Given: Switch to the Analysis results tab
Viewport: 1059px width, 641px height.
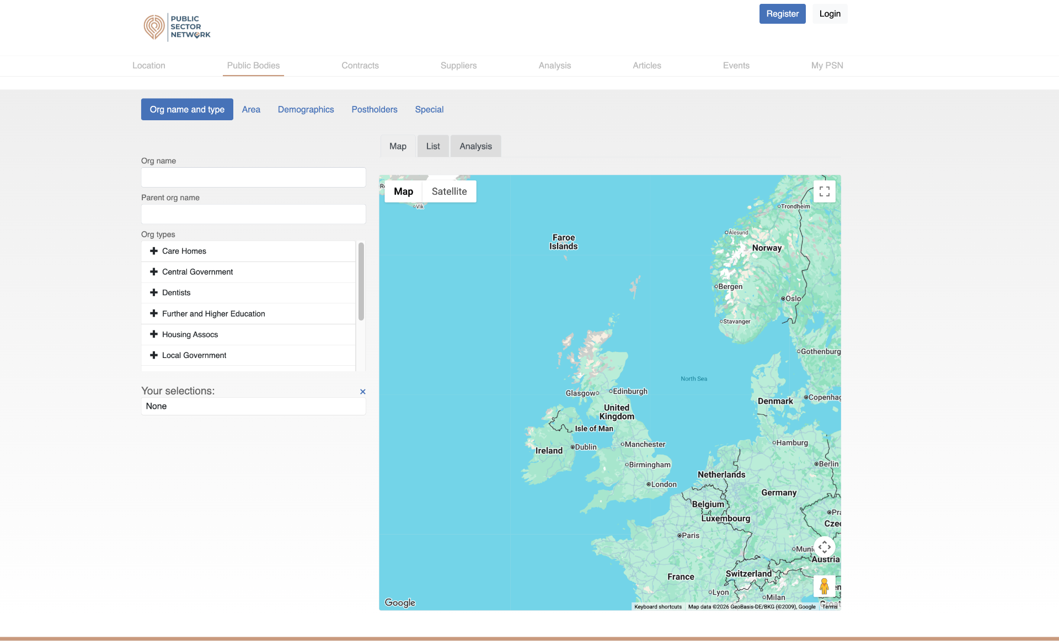Looking at the screenshot, I should pyautogui.click(x=475, y=146).
